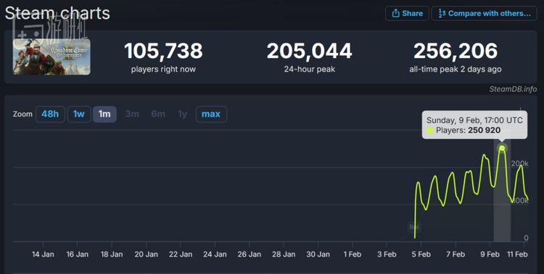Click the Steam charts heading
This screenshot has height=274, width=544.
pyautogui.click(x=57, y=13)
